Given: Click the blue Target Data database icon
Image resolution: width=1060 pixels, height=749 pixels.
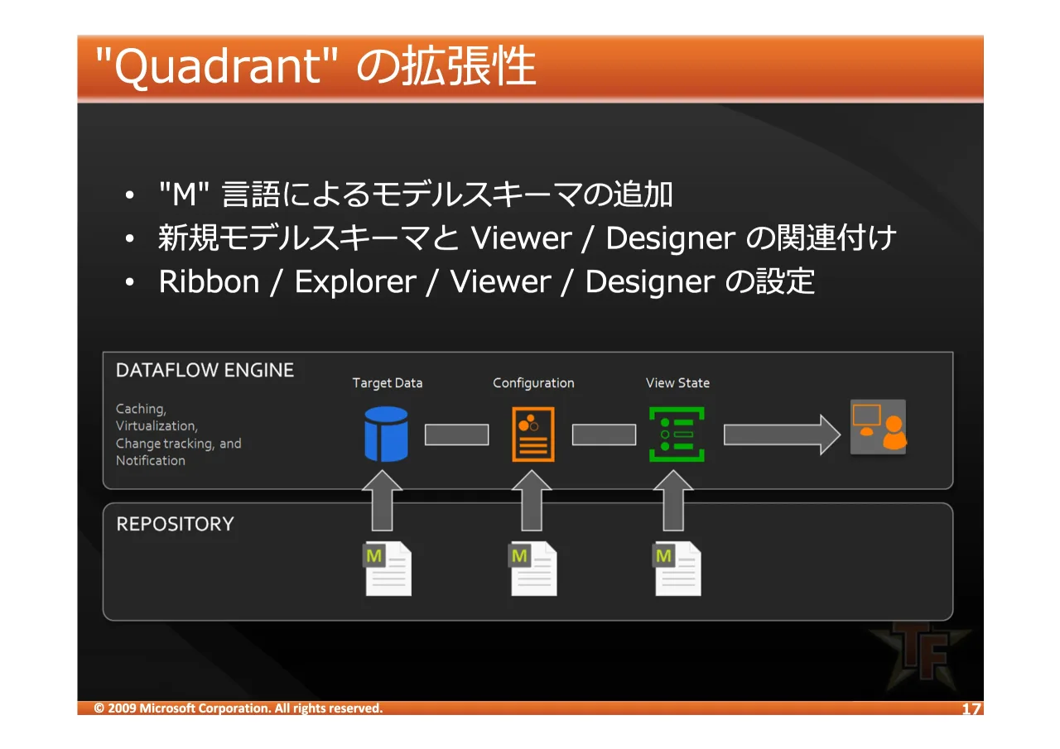Looking at the screenshot, I should pos(387,434).
